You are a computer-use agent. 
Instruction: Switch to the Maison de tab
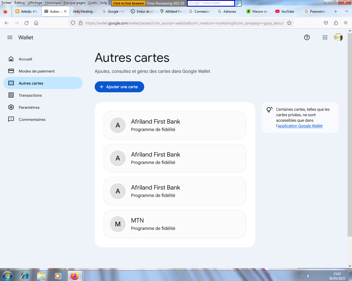[258, 12]
